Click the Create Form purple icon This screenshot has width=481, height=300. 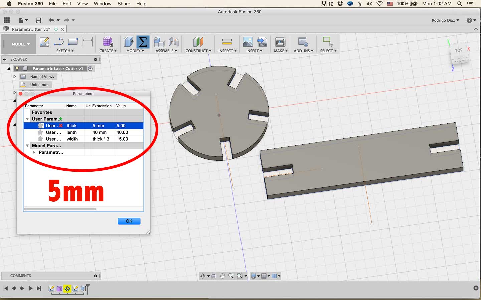tap(108, 42)
